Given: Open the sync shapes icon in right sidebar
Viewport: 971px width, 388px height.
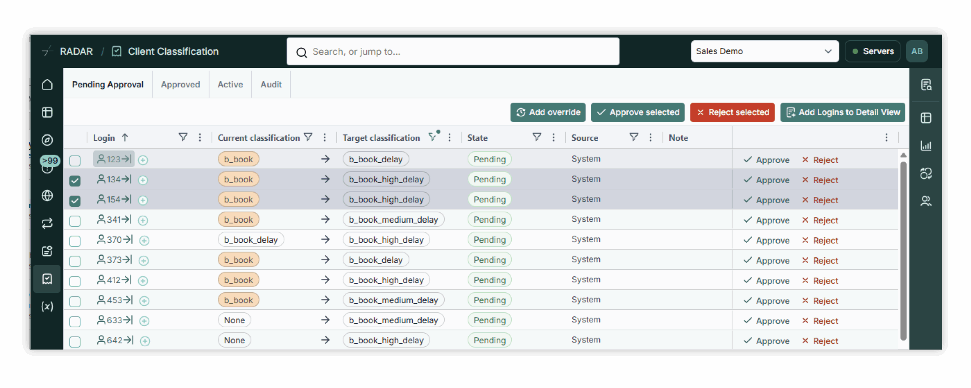Looking at the screenshot, I should point(926,173).
